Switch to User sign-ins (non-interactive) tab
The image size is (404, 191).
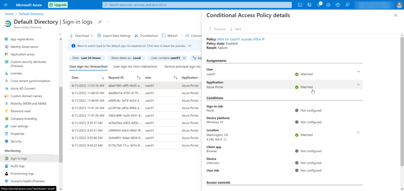(135, 67)
